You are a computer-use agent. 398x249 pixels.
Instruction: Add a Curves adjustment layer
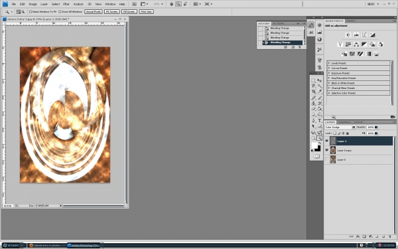(364, 35)
